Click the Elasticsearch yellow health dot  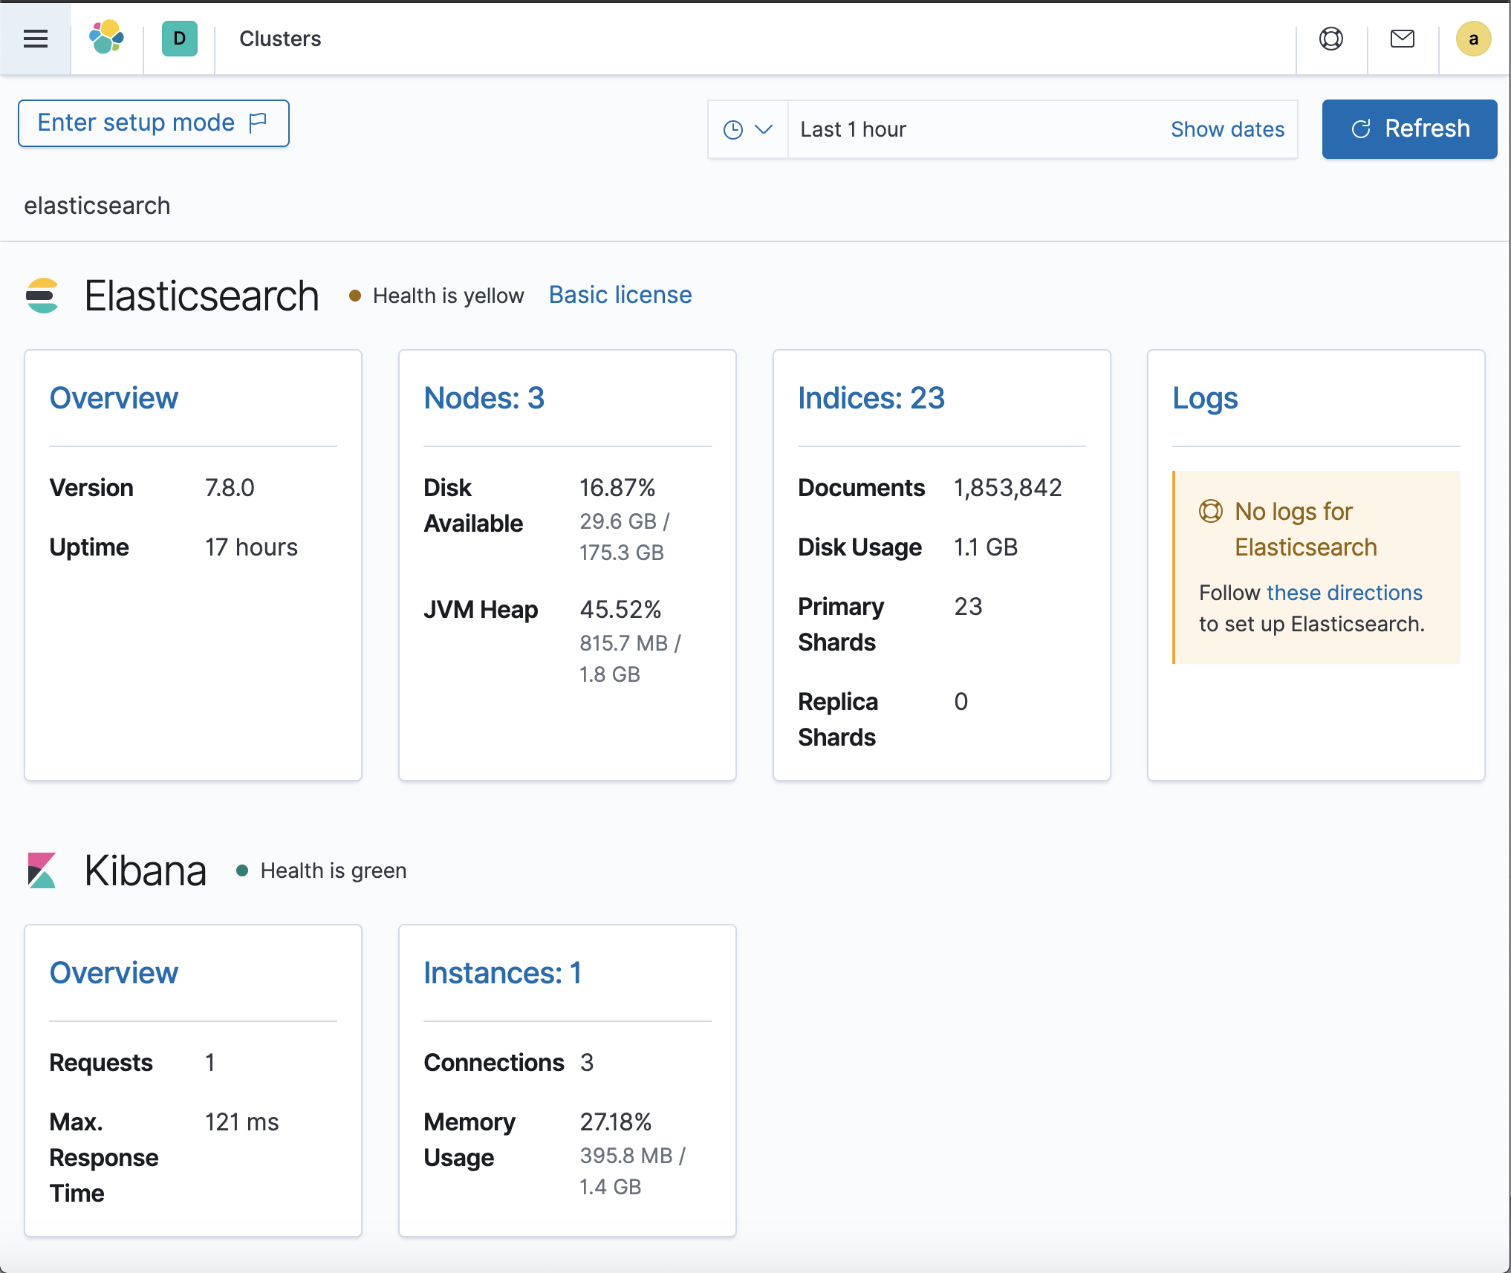click(x=355, y=296)
